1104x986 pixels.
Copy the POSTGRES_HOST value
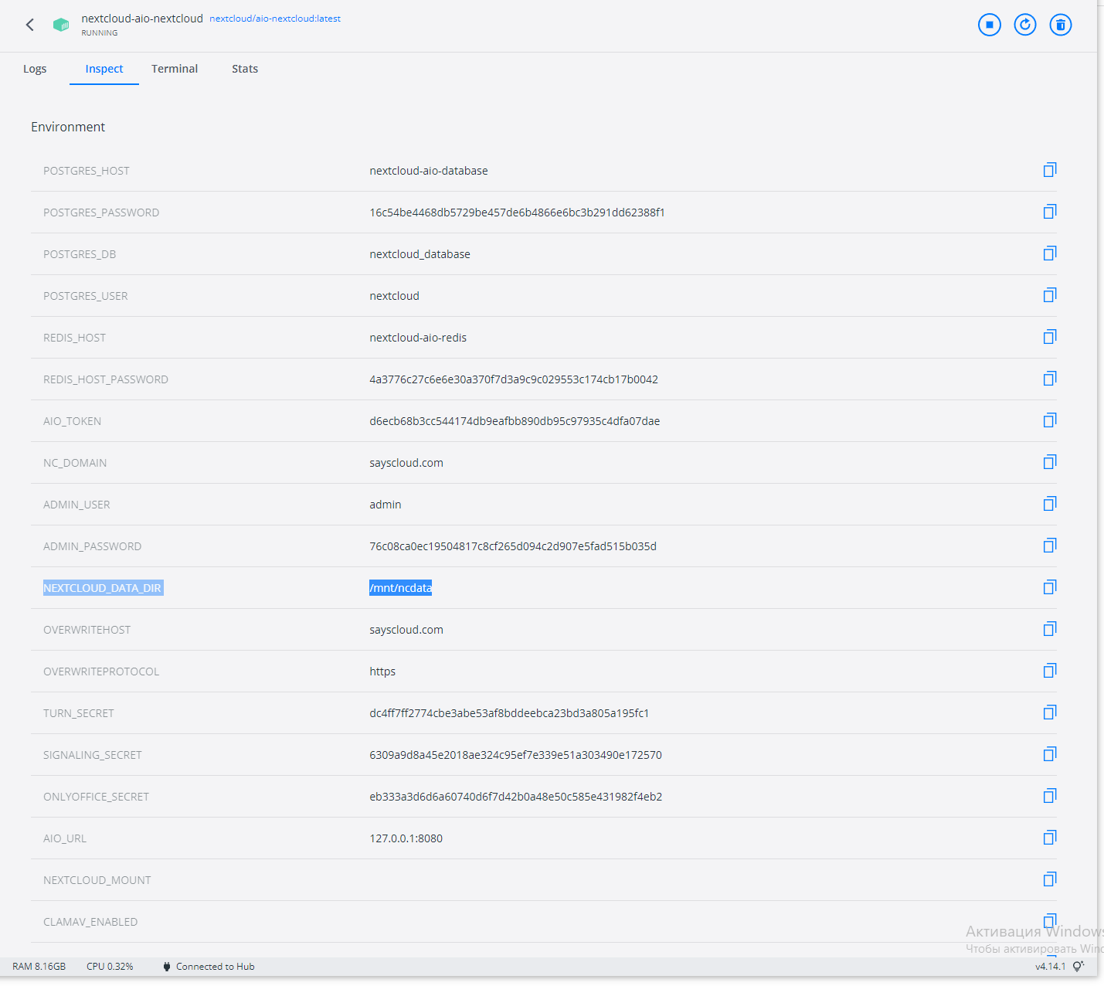point(1050,170)
